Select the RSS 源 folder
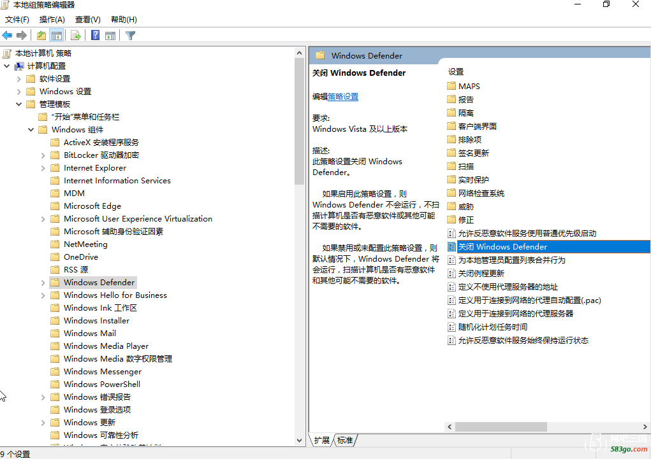 76,269
